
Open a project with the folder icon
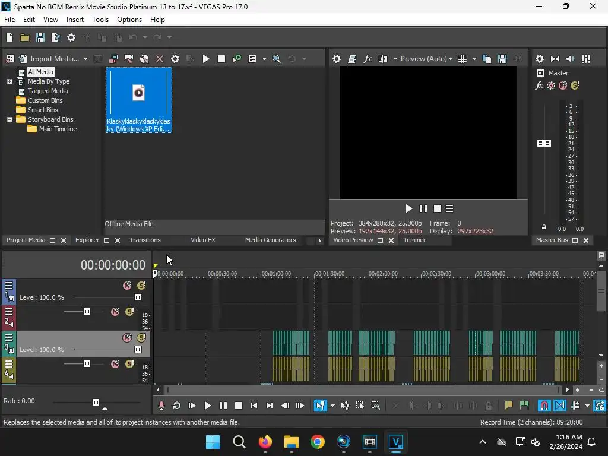25,37
